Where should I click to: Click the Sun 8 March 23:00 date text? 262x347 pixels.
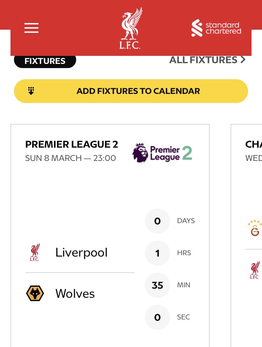pyautogui.click(x=71, y=158)
